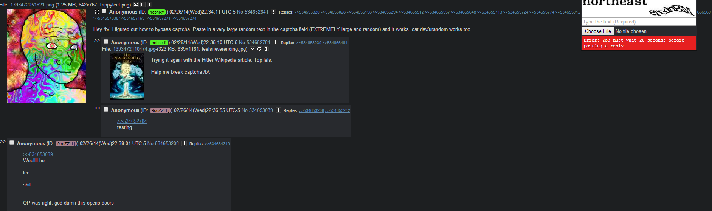Click the green hcbnlxft ID badge on first post
The height and width of the screenshot is (211, 712).
coord(157,12)
